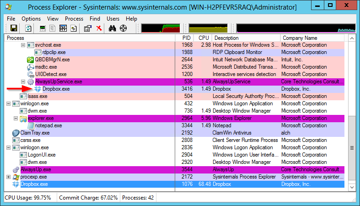Click the red X Kill Process icon

click(99, 28)
